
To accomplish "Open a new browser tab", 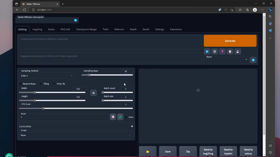I will [x=63, y=4].
